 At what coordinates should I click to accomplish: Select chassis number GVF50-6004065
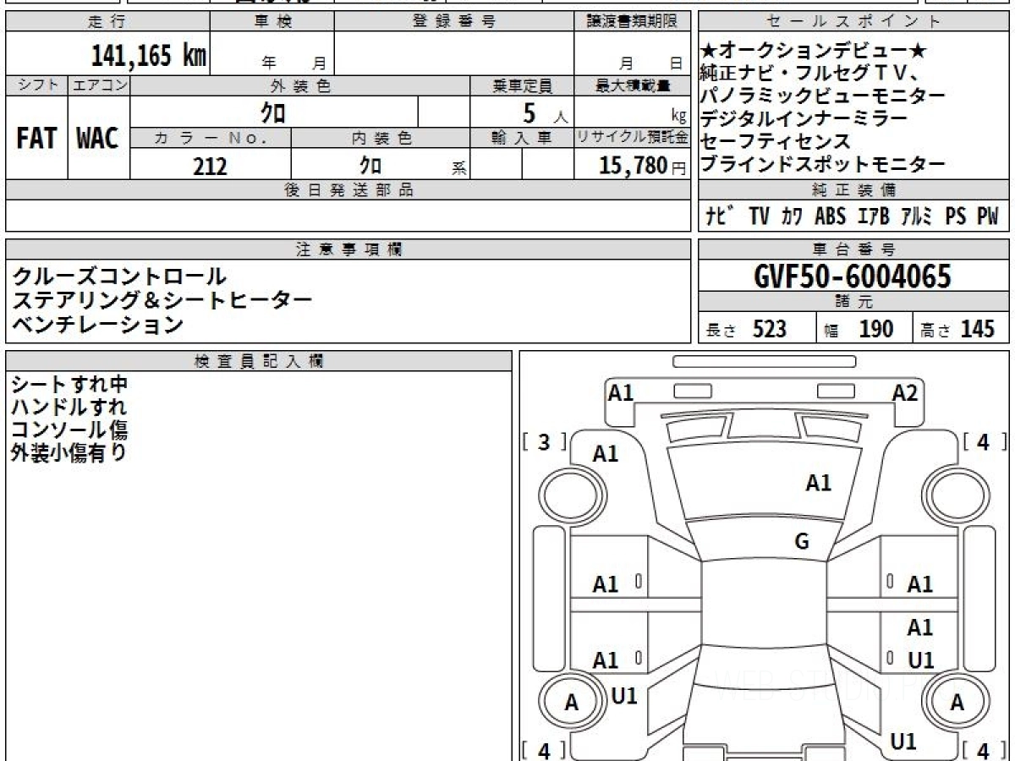click(853, 276)
